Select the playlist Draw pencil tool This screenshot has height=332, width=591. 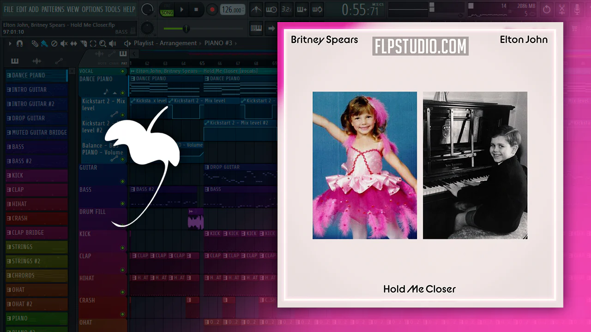[x=35, y=43]
